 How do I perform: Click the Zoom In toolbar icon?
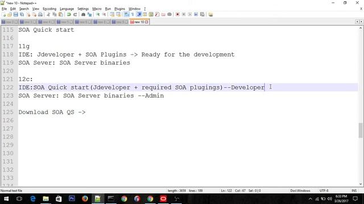point(98,15)
